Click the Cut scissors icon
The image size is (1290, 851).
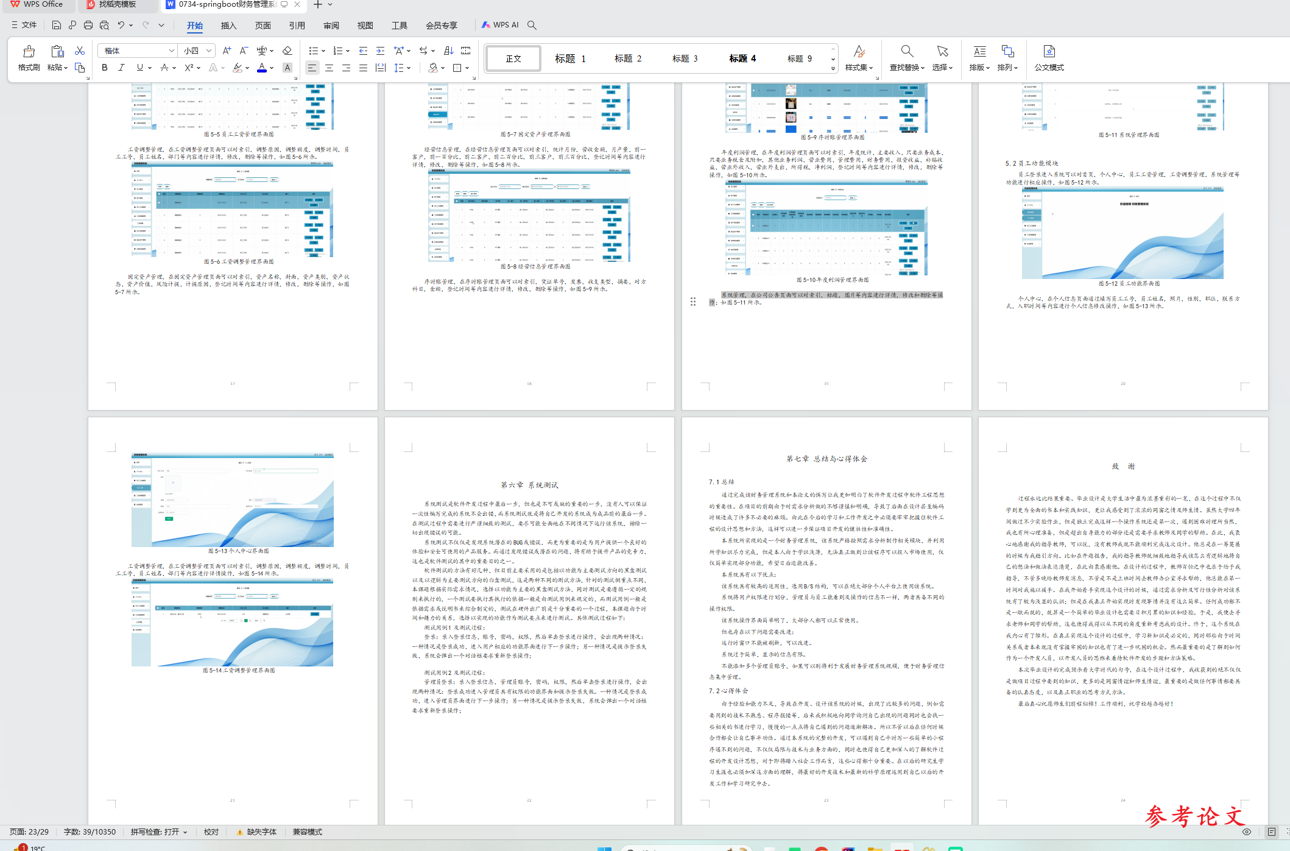pos(80,51)
